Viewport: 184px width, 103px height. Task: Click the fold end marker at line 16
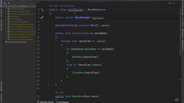click(49, 61)
